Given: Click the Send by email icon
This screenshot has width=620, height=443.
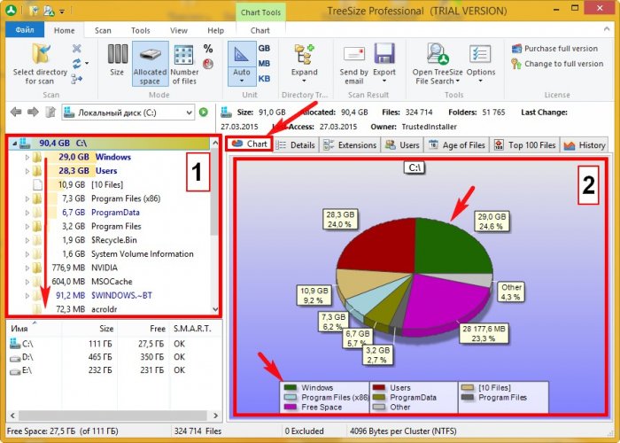Looking at the screenshot, I should tap(353, 55).
